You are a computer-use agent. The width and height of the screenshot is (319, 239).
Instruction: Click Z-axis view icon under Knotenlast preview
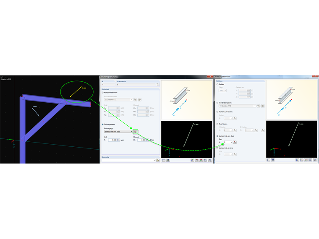point(201,160)
